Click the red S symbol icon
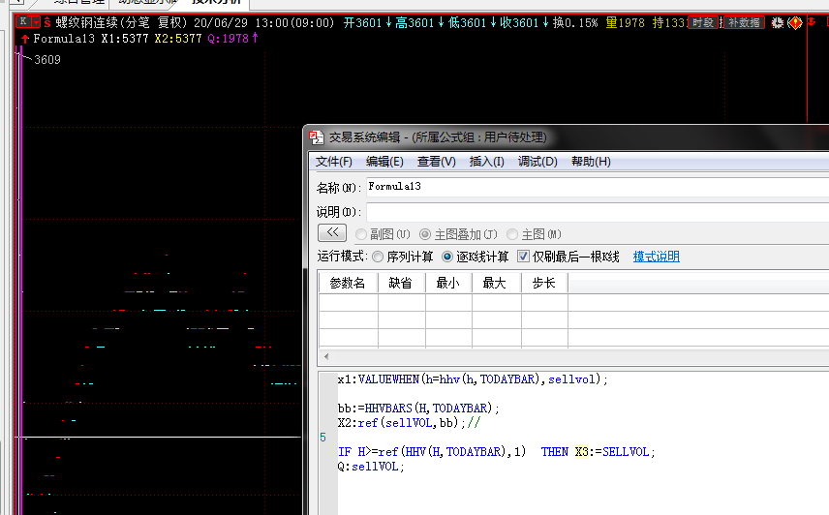 [x=47, y=22]
